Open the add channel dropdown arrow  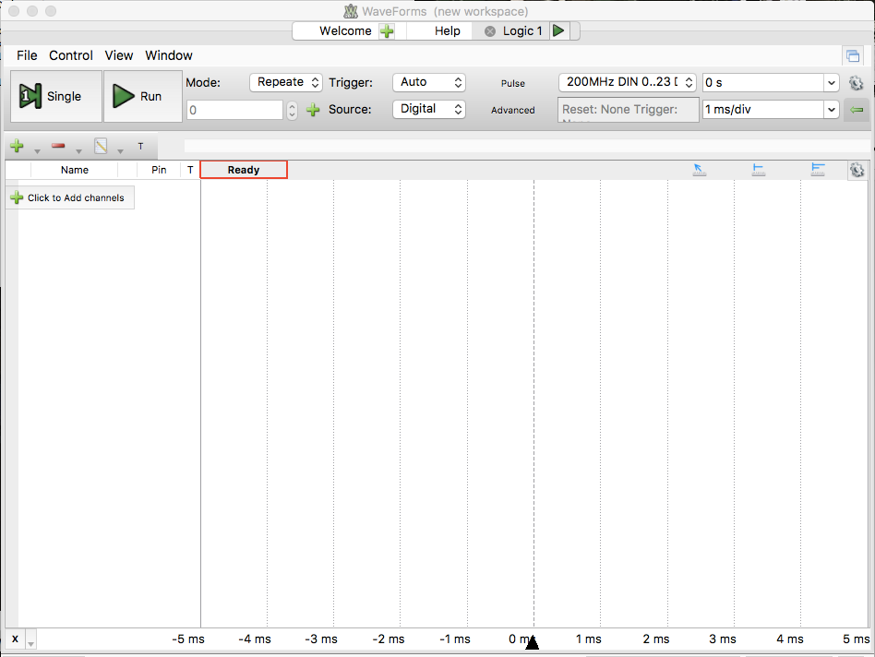click(x=37, y=151)
